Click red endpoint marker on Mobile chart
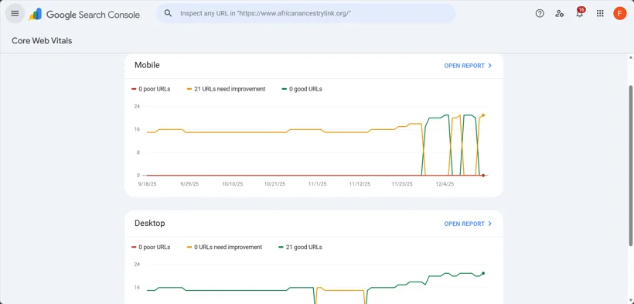The width and height of the screenshot is (634, 304). tap(483, 176)
